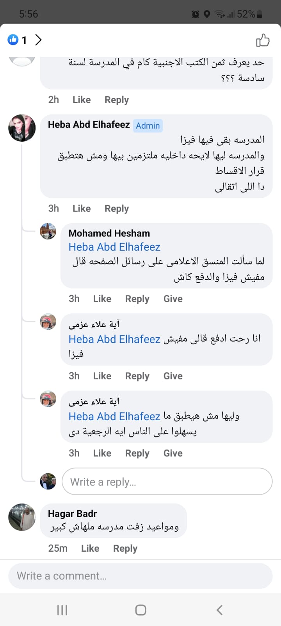Open the Mohamed Hesham name link
This screenshot has width=281, height=626.
coord(109,233)
